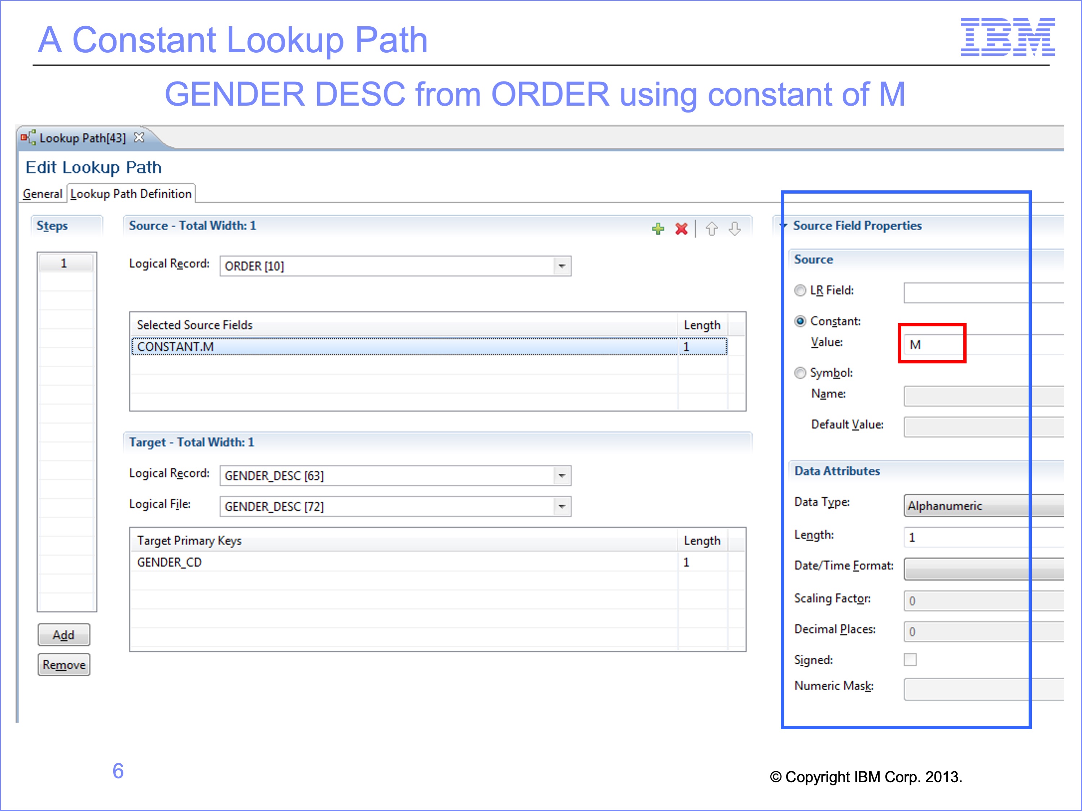Select the Constant radio button
The image size is (1082, 811).
pos(800,321)
